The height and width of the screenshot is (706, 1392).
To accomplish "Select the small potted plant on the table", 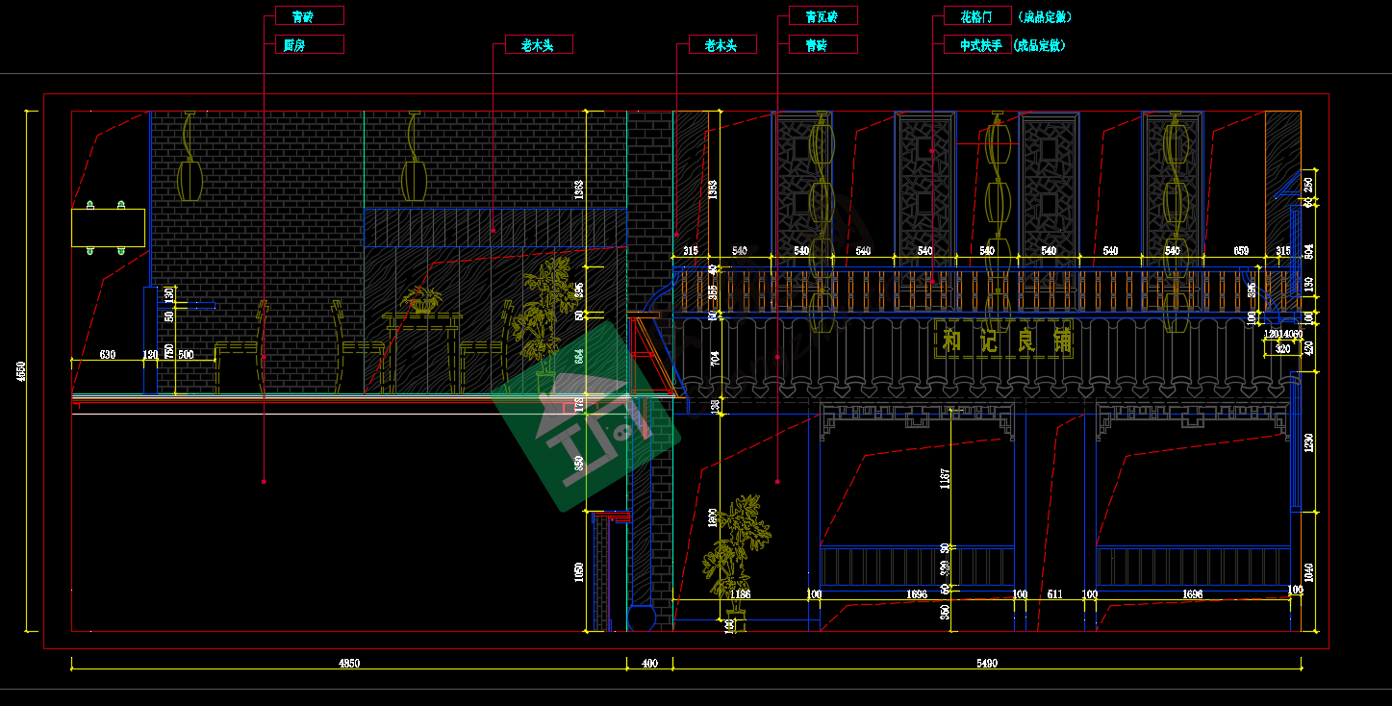I will click(420, 299).
